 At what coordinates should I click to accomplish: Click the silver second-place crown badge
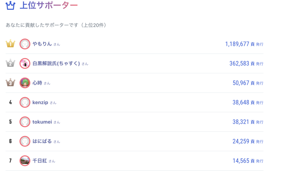pyautogui.click(x=10, y=63)
